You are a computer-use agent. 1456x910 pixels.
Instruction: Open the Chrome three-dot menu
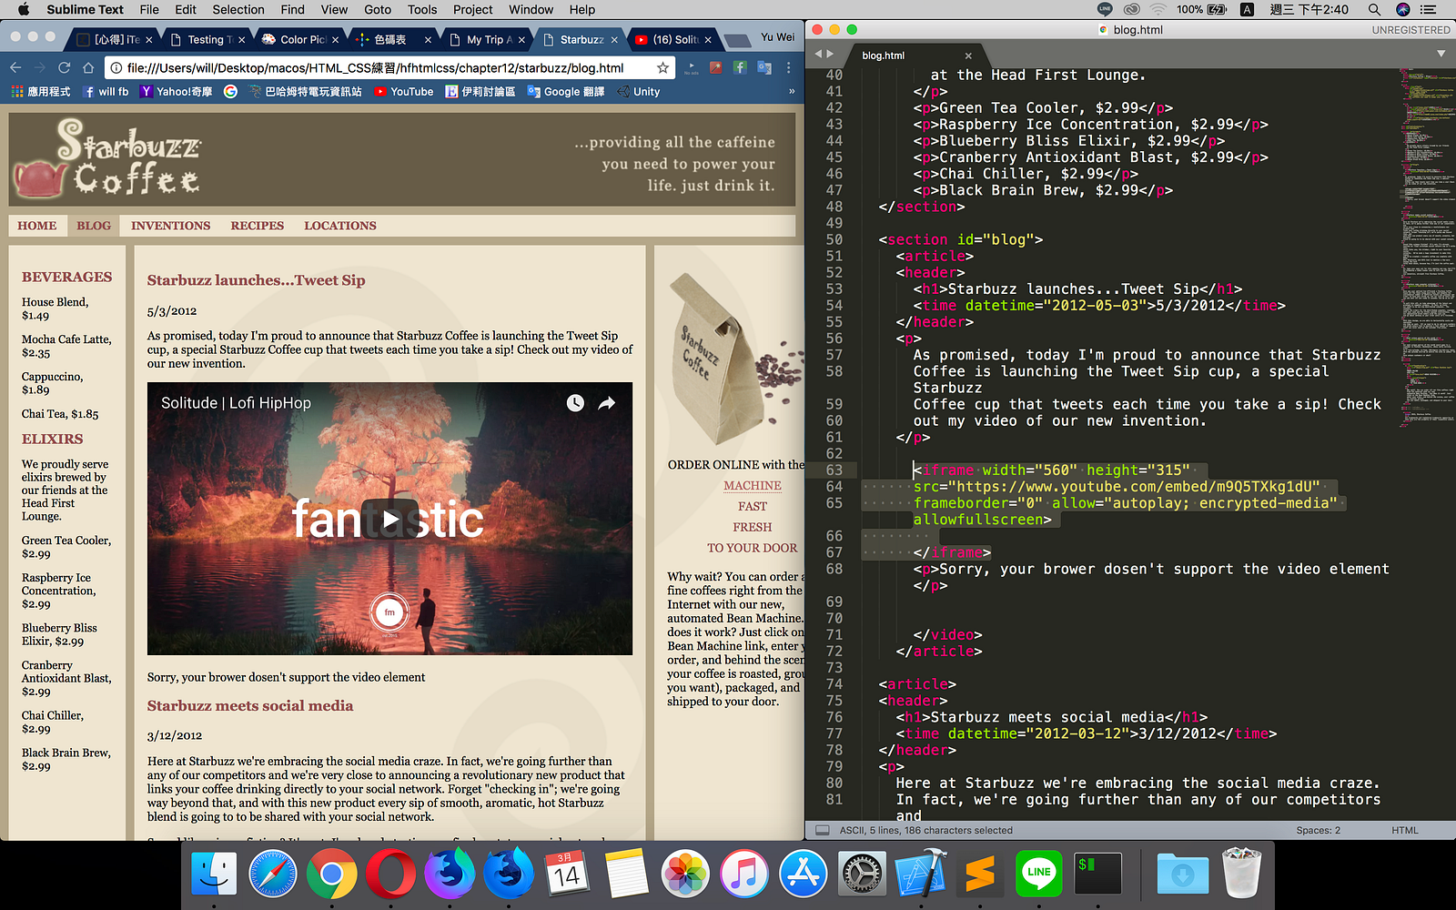788,67
